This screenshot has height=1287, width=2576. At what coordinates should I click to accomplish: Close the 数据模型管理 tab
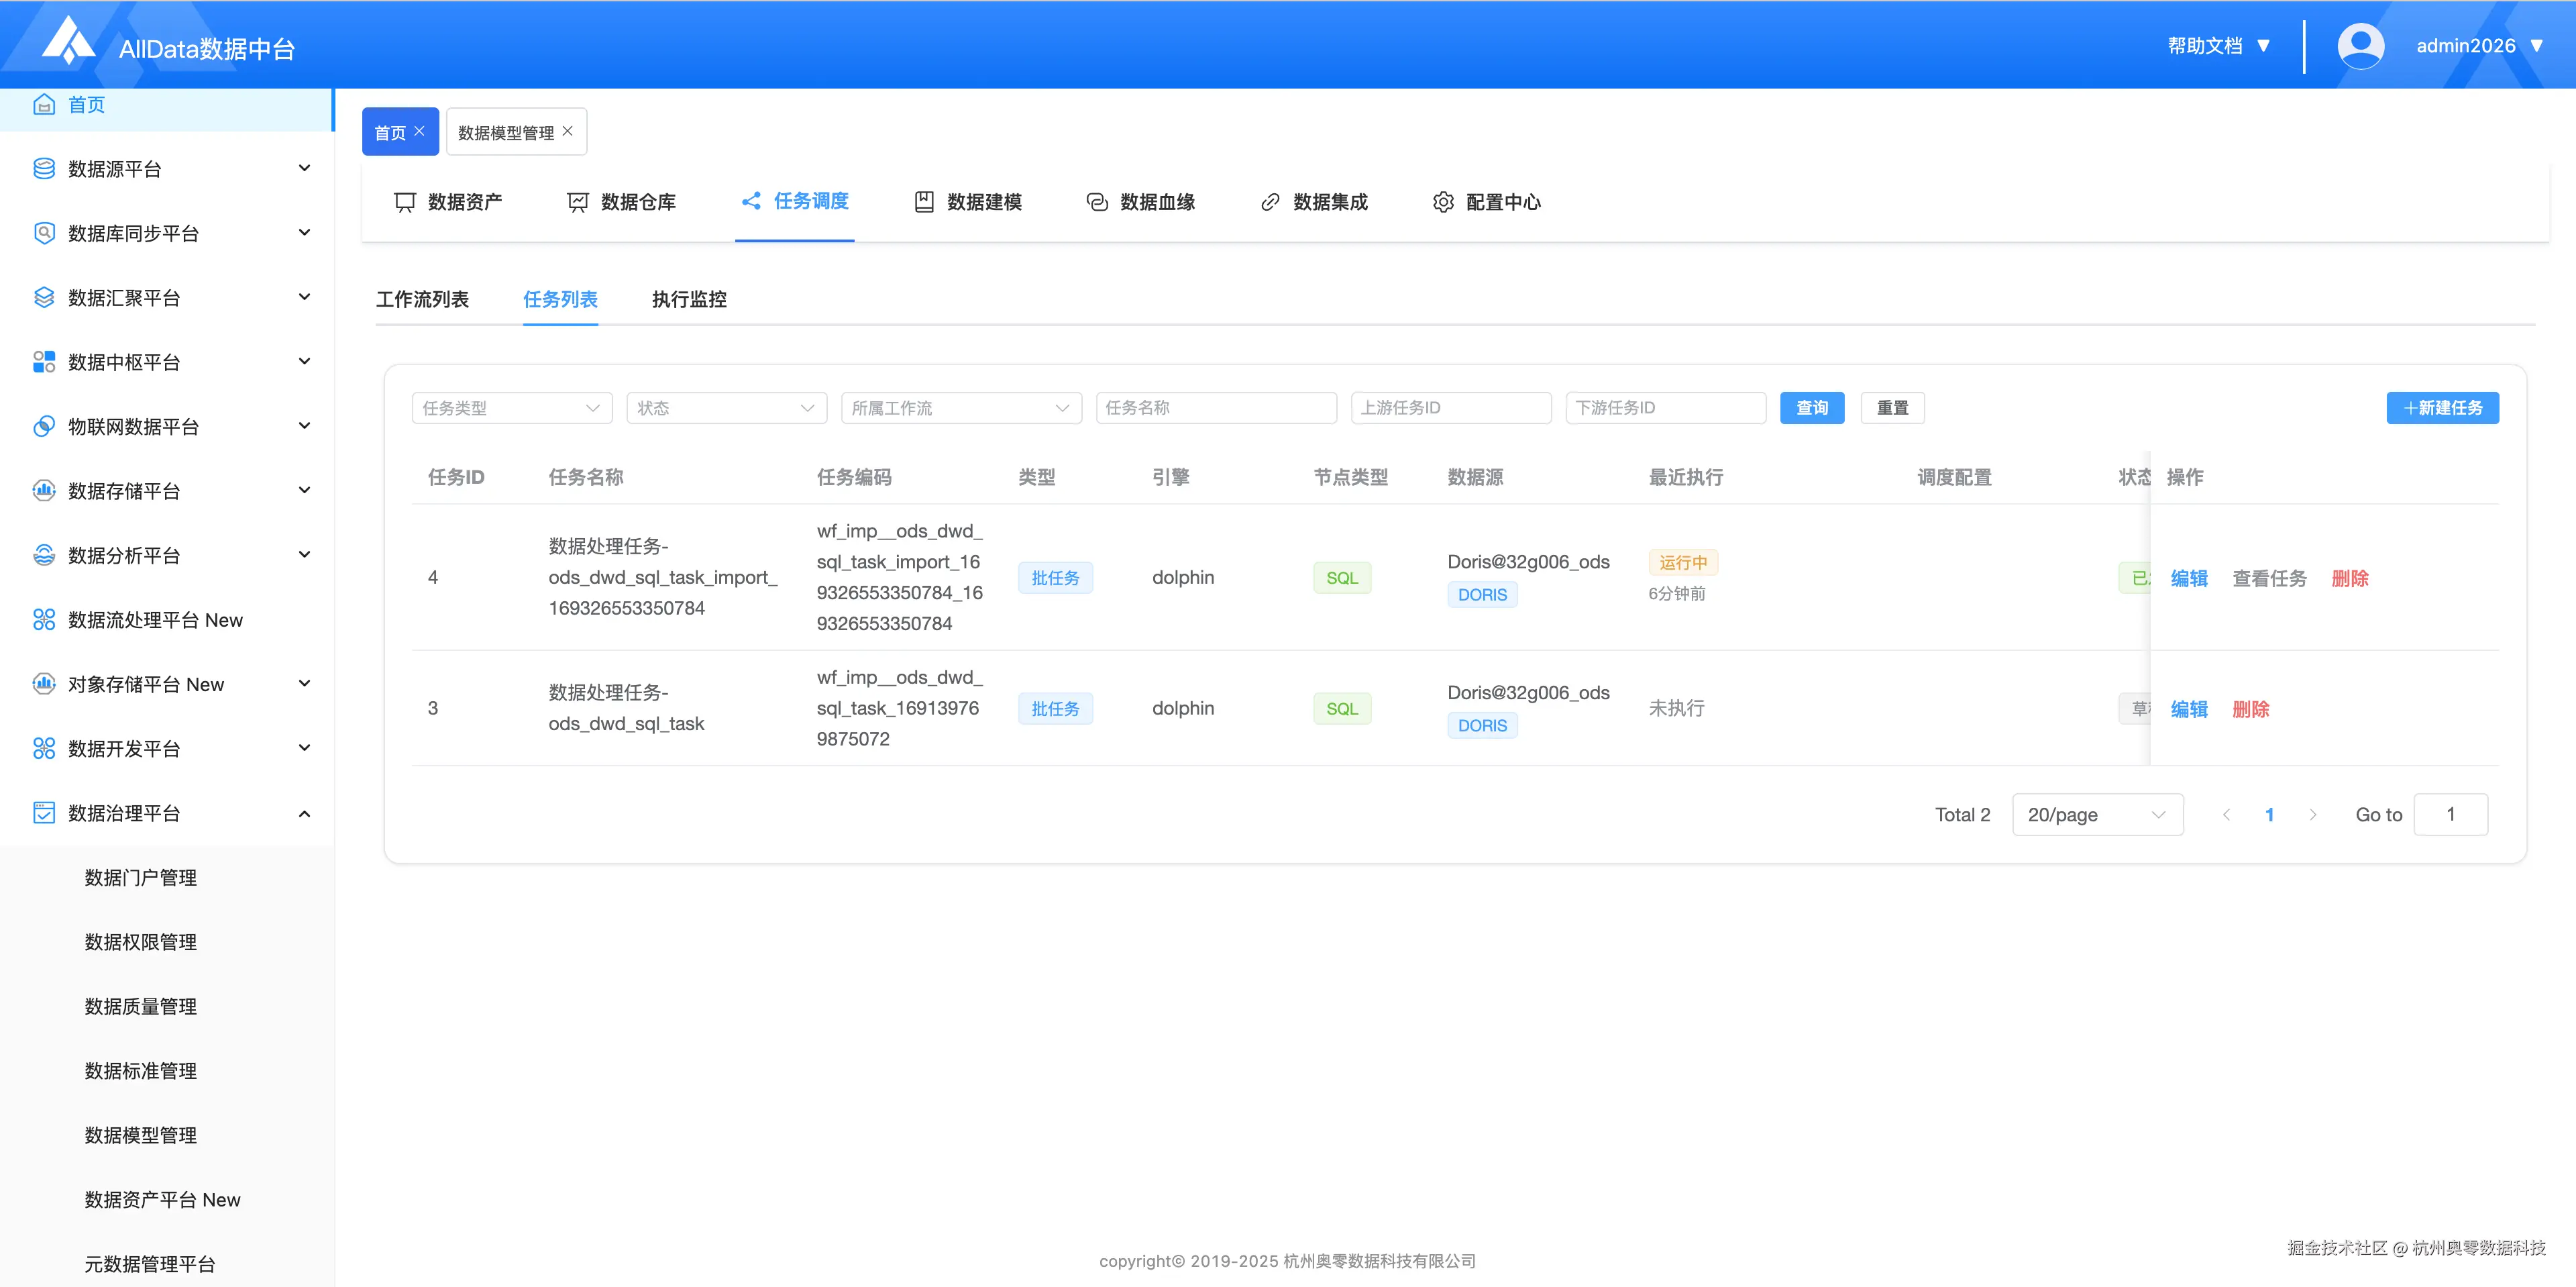568,131
